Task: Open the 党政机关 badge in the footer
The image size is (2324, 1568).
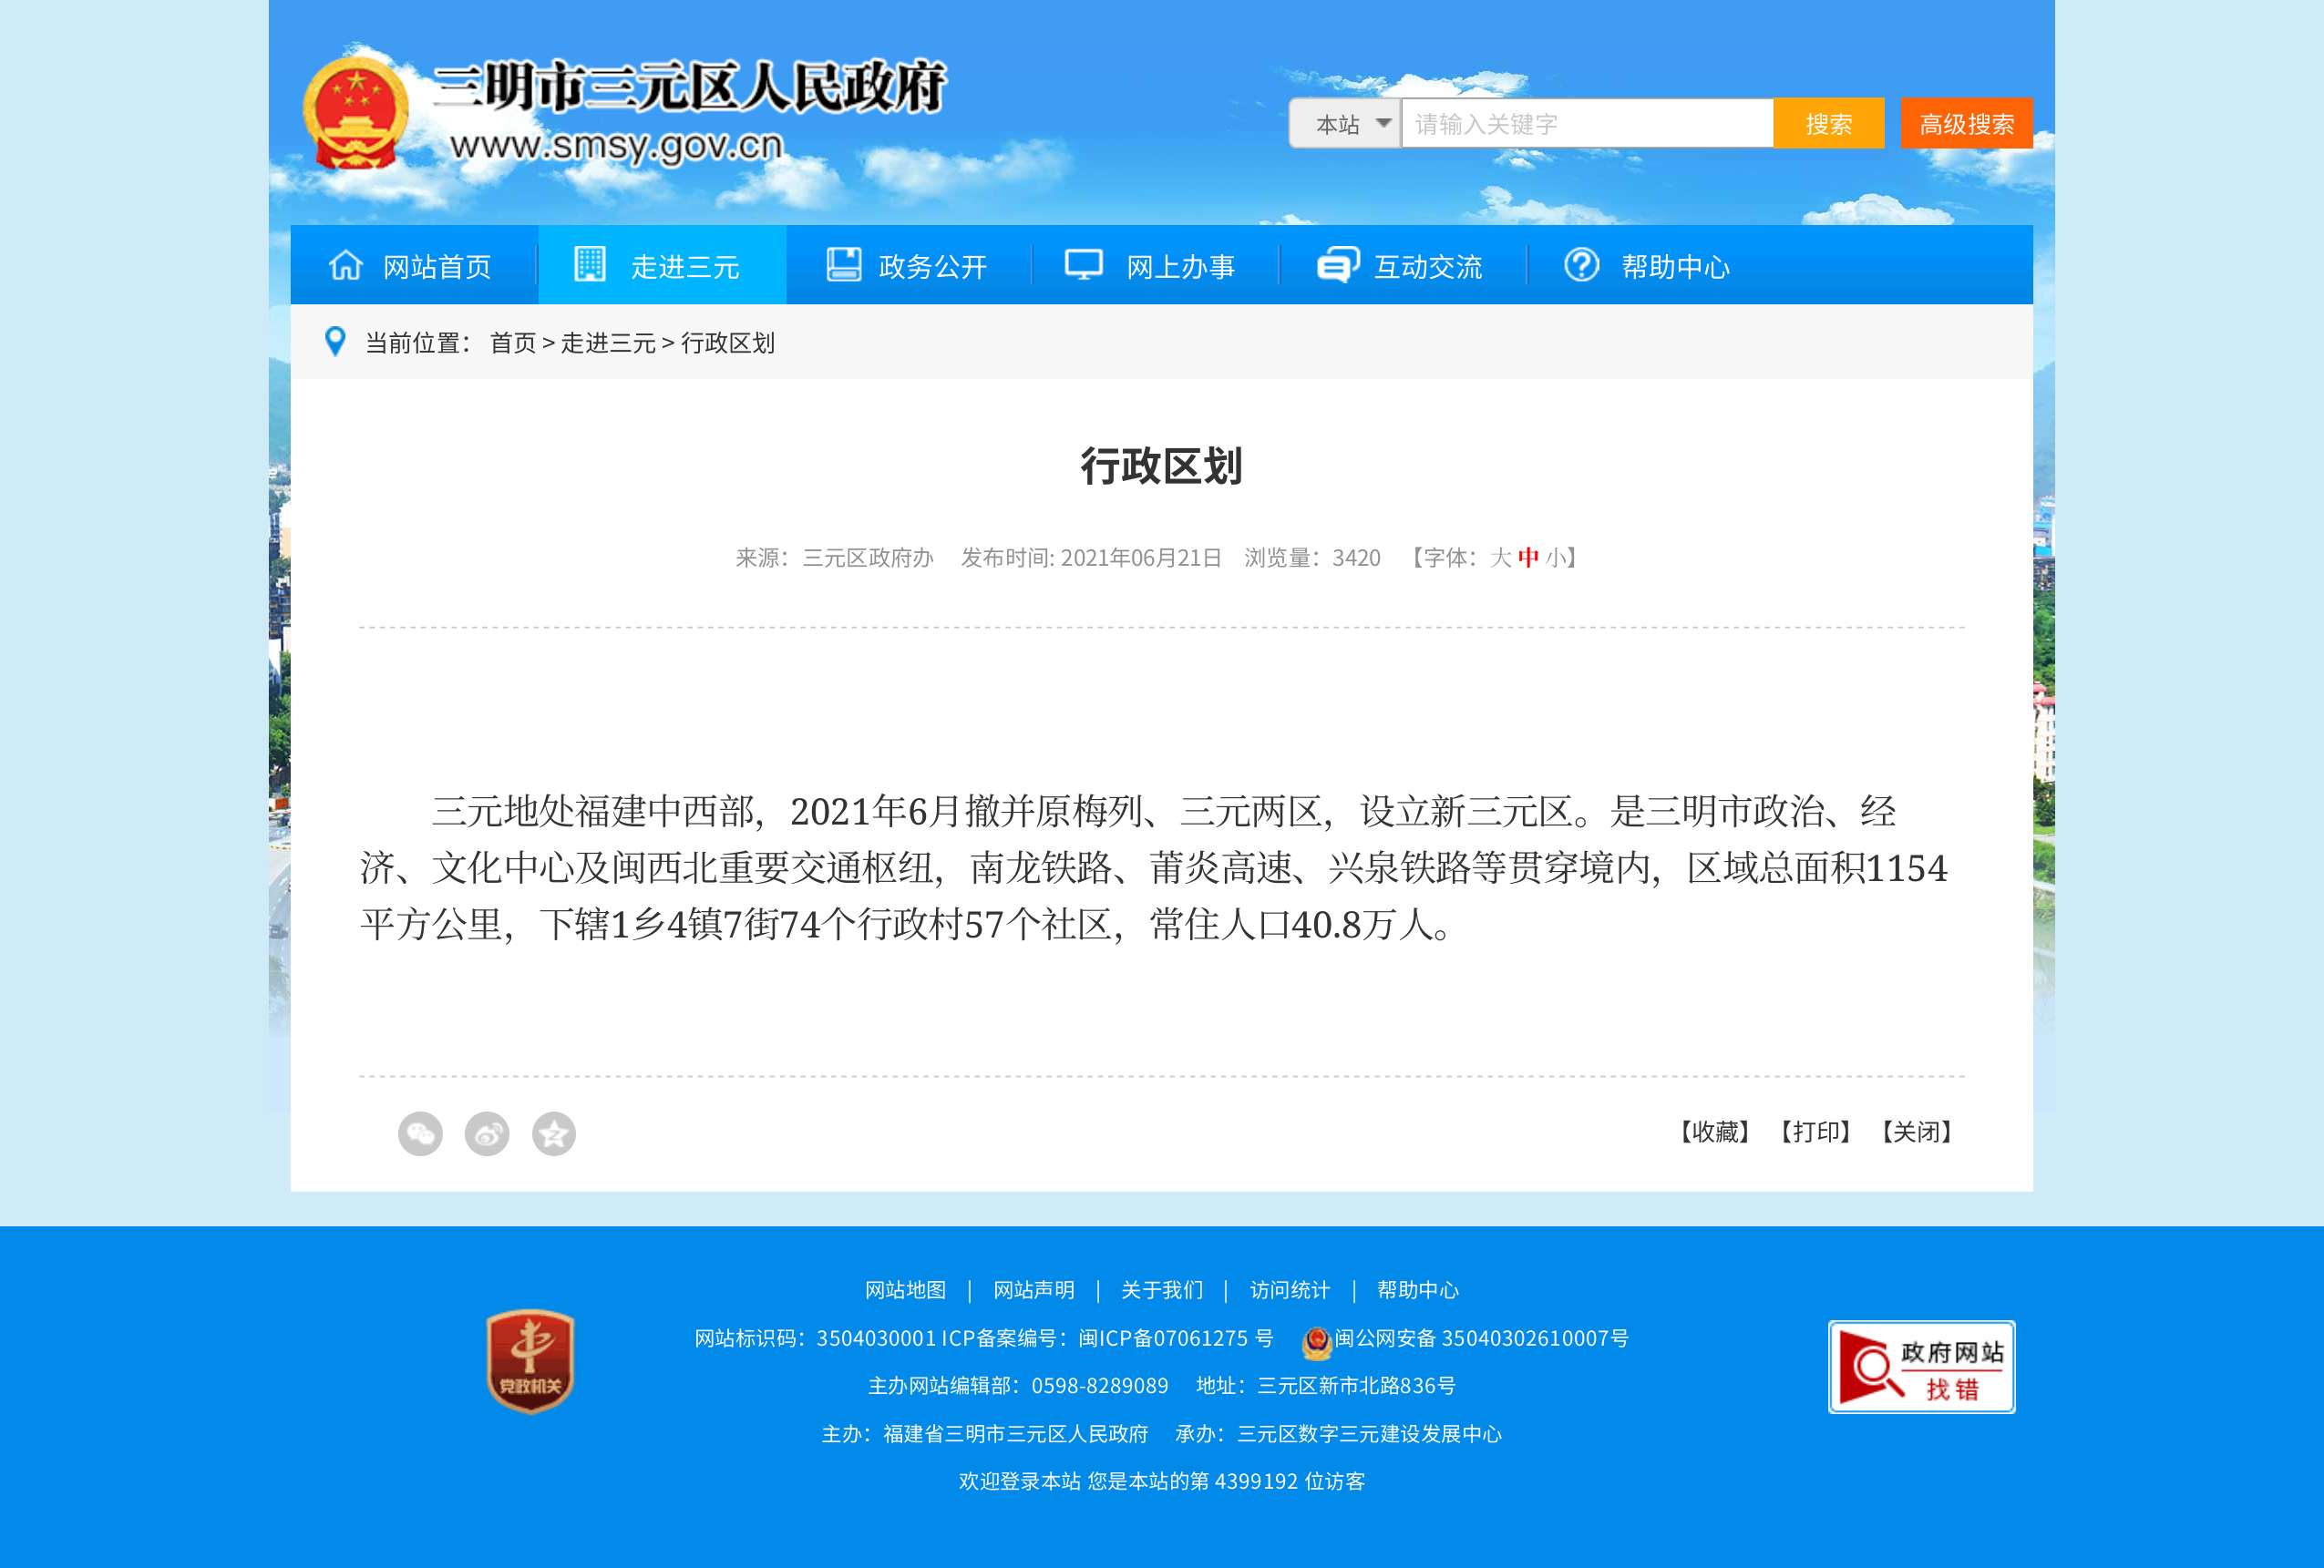Action: coord(530,1361)
